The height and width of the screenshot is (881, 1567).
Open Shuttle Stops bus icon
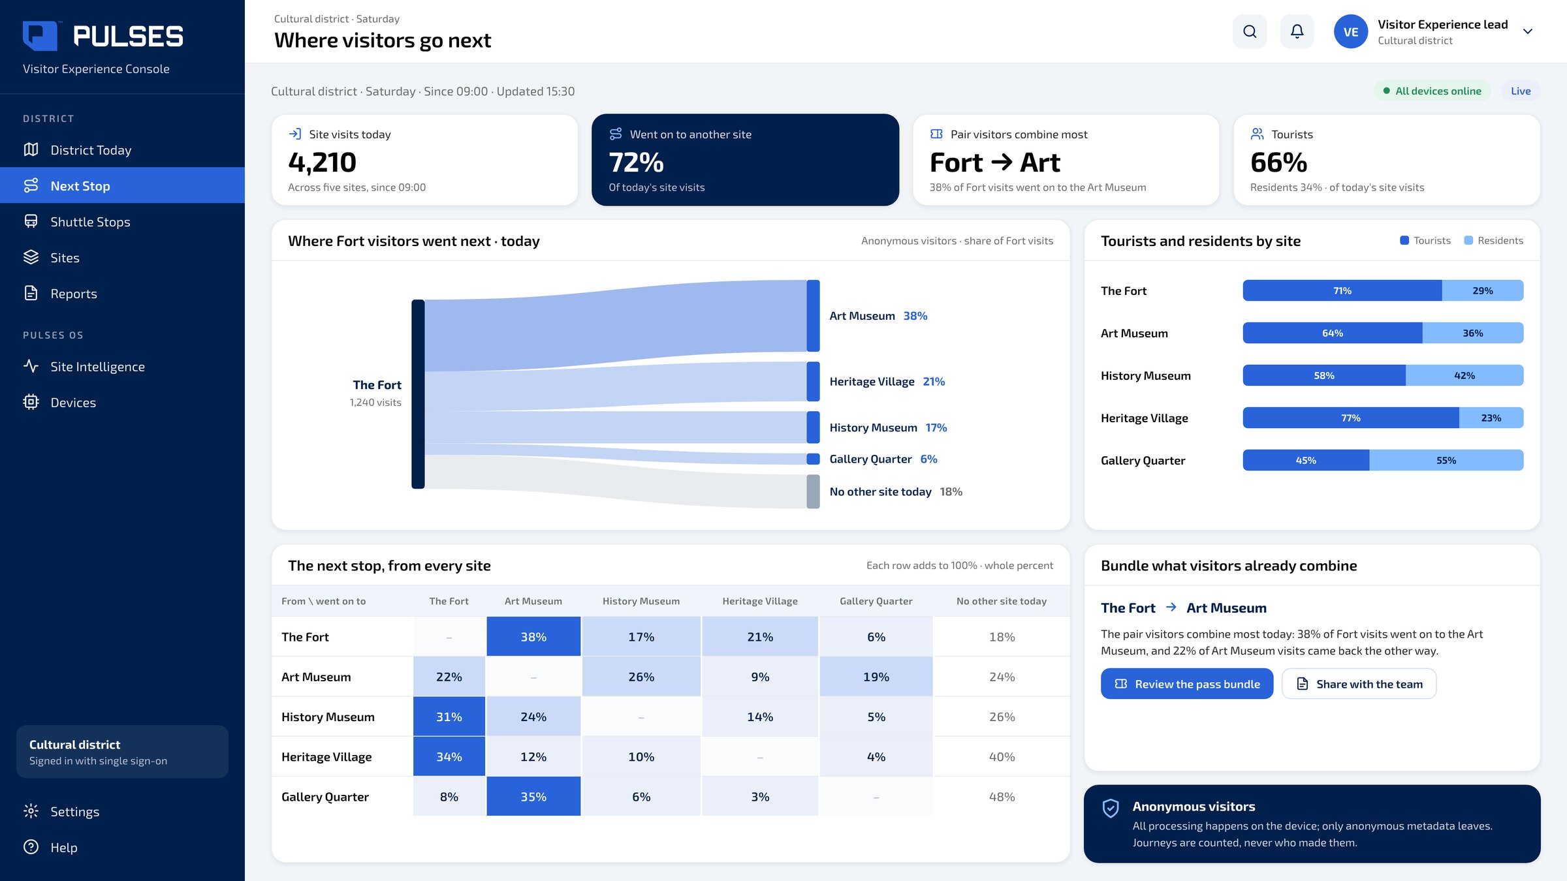31,221
